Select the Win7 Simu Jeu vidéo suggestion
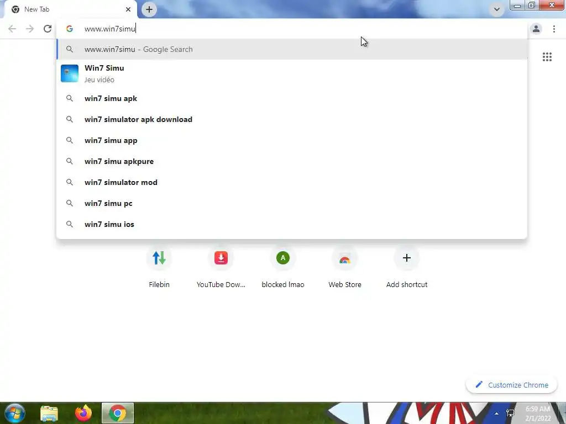 [x=292, y=73]
